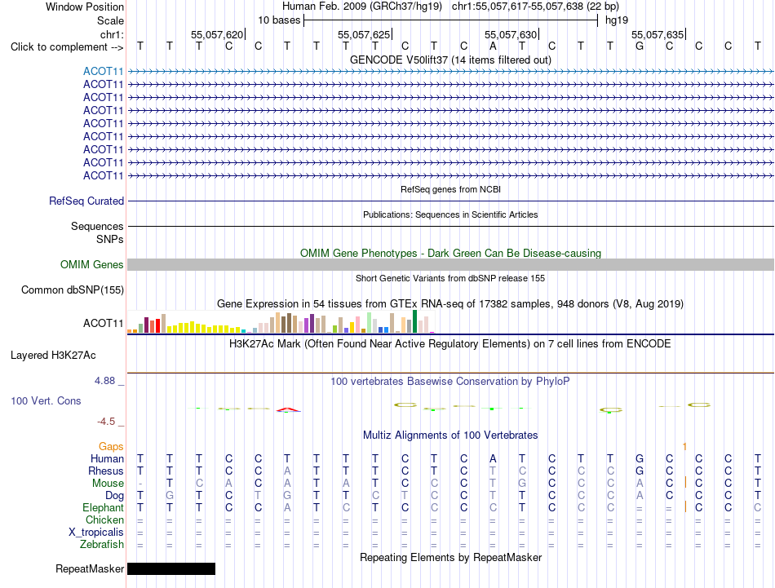Screen dimensions: 775x588
Task: Open 'Publications: Sequences in Scientific Articles' title
Action: (x=450, y=214)
